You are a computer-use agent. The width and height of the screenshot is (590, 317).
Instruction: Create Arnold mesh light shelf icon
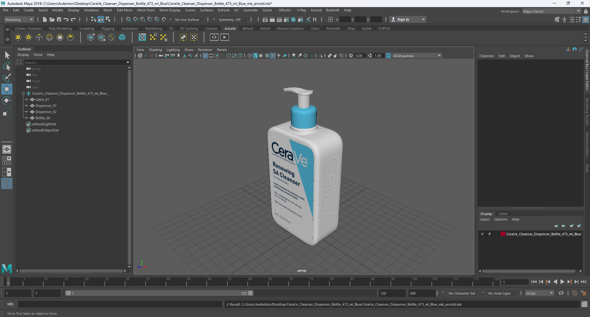click(29, 37)
